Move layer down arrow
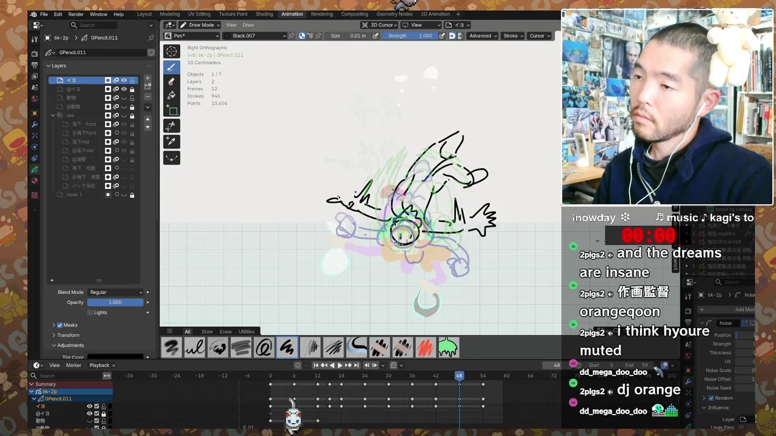This screenshot has width=776, height=436. click(x=147, y=127)
